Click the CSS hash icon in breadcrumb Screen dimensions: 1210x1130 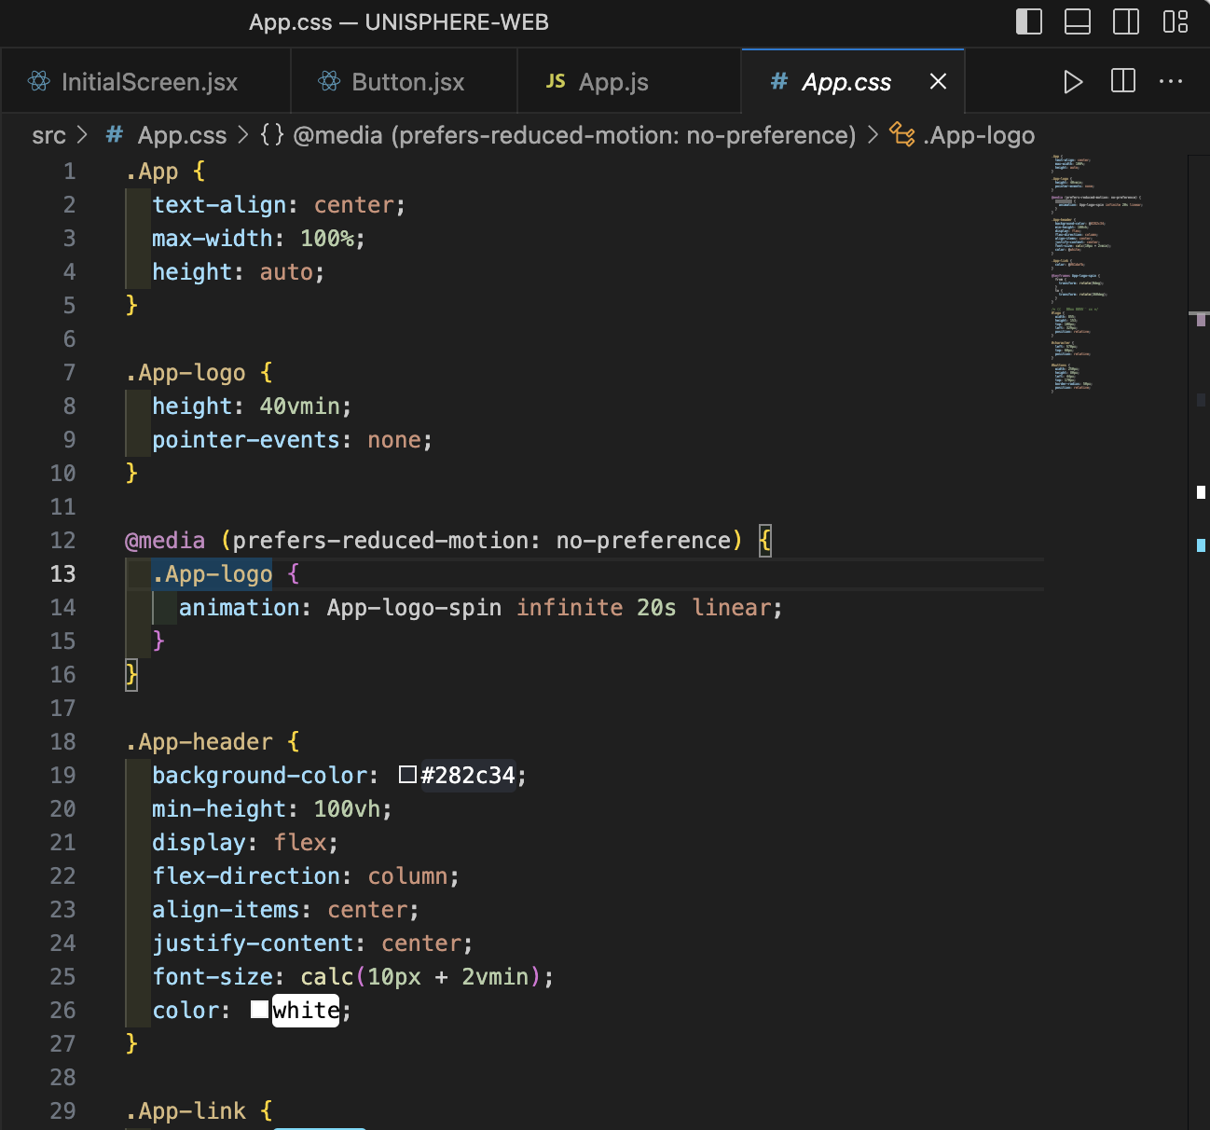[115, 134]
